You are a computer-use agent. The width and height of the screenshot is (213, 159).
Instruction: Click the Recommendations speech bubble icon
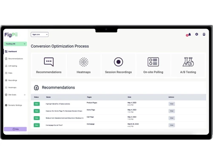point(49,62)
